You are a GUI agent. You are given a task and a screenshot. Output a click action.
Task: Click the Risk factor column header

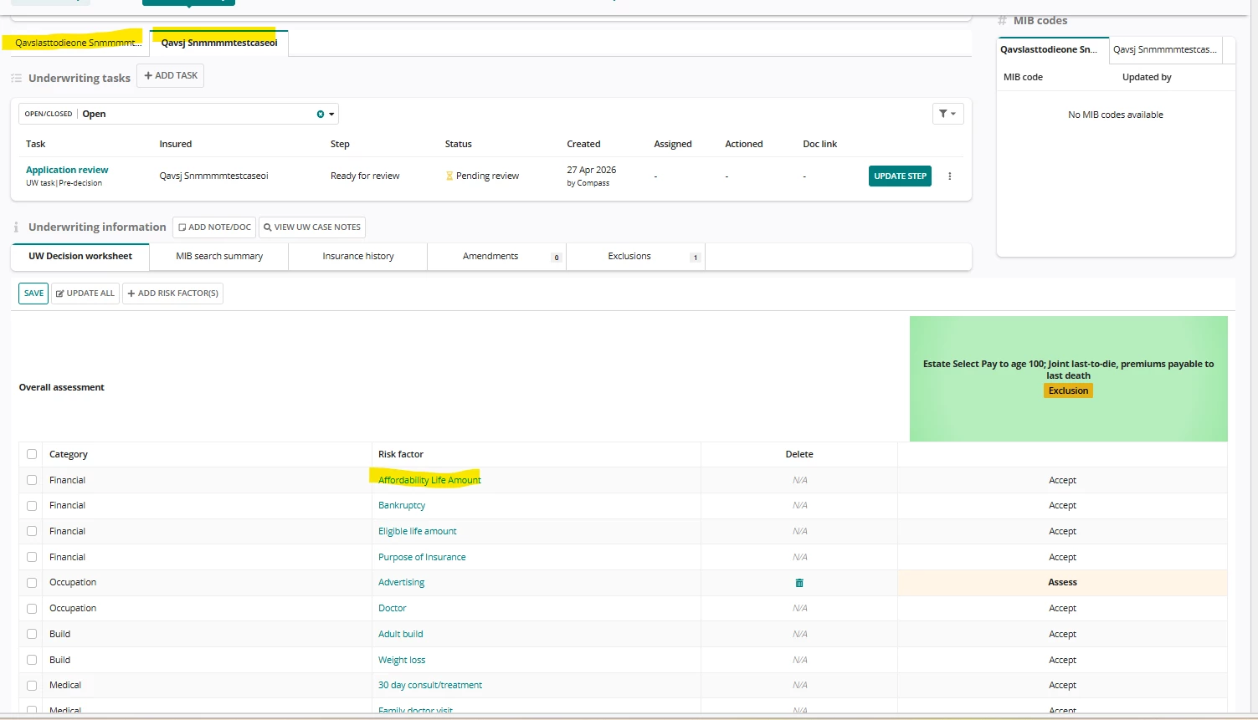[x=401, y=454]
